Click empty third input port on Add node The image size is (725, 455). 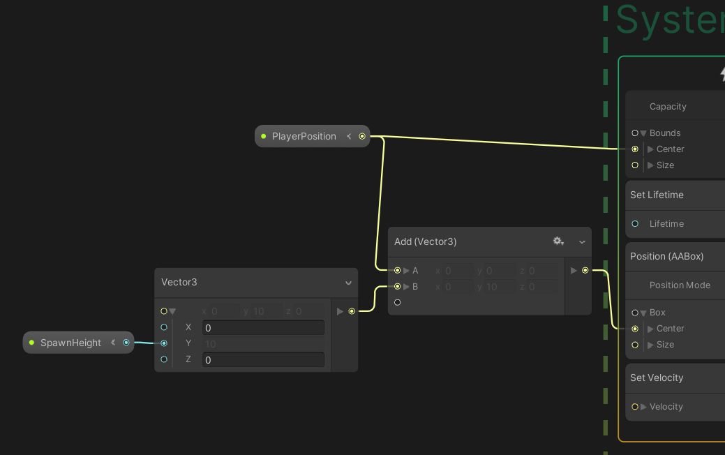point(397,302)
